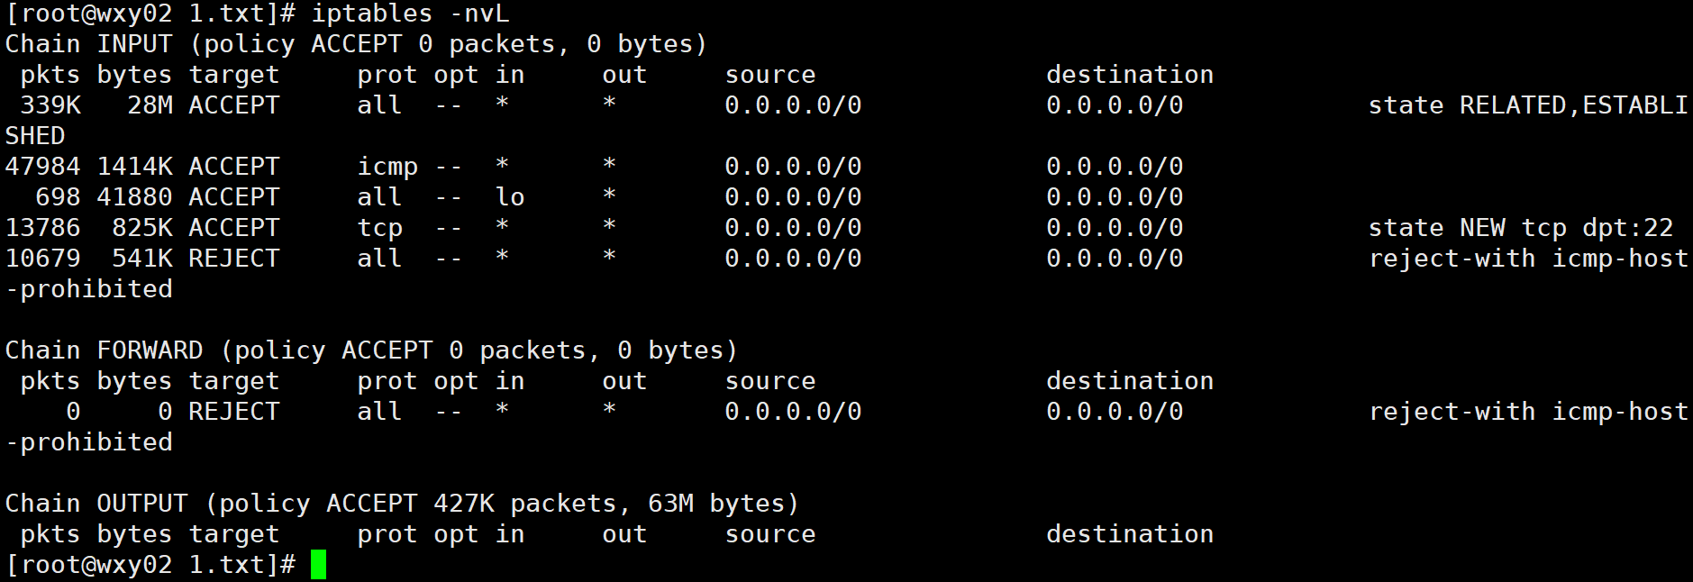Click the 28M bytes value

(x=150, y=105)
